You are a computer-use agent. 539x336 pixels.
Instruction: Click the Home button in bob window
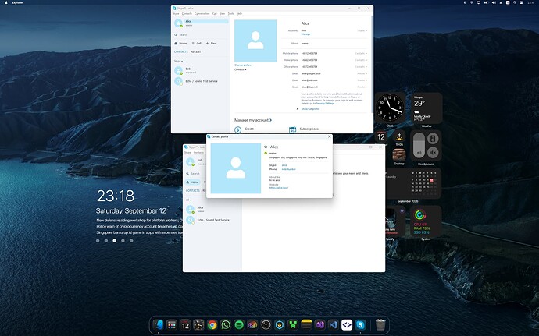[192, 182]
